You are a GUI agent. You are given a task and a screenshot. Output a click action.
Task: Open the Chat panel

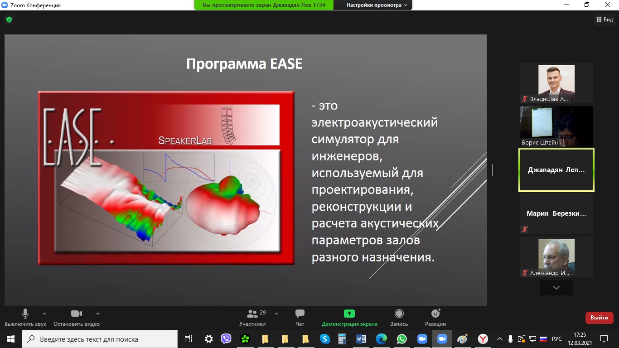coord(300,317)
